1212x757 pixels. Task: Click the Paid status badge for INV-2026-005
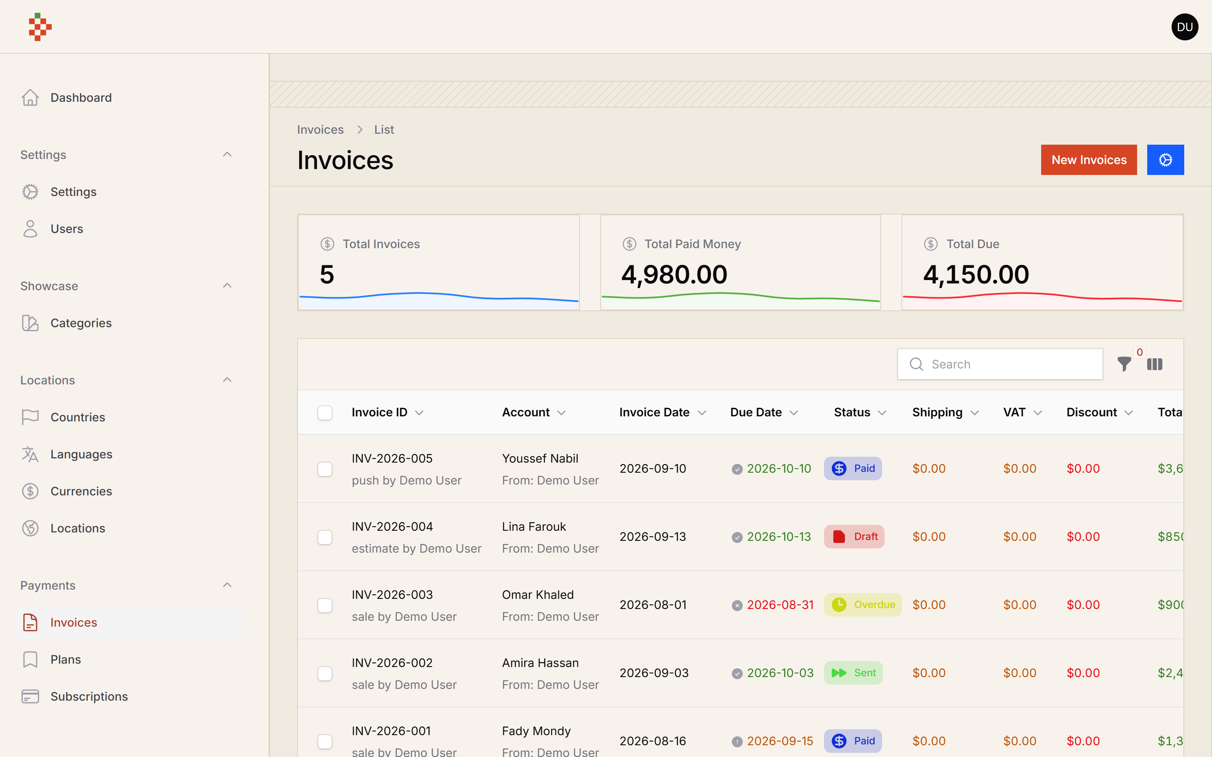pyautogui.click(x=853, y=468)
